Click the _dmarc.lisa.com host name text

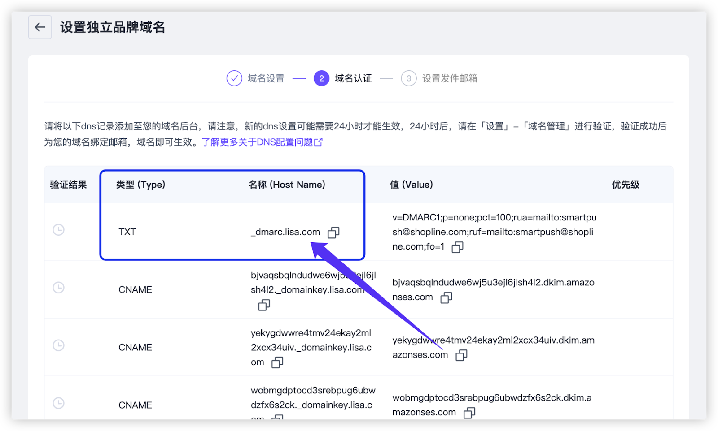285,232
